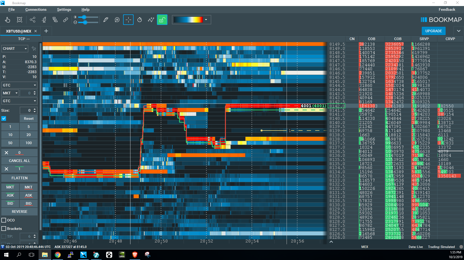
Task: Click the green Buy MKT button
Action: pos(10,187)
